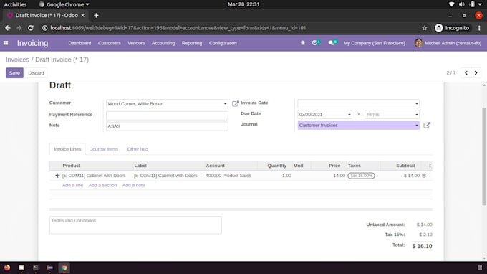Open system volume indicator
Image resolution: width=487 pixels, height=274 pixels.
[462, 4]
